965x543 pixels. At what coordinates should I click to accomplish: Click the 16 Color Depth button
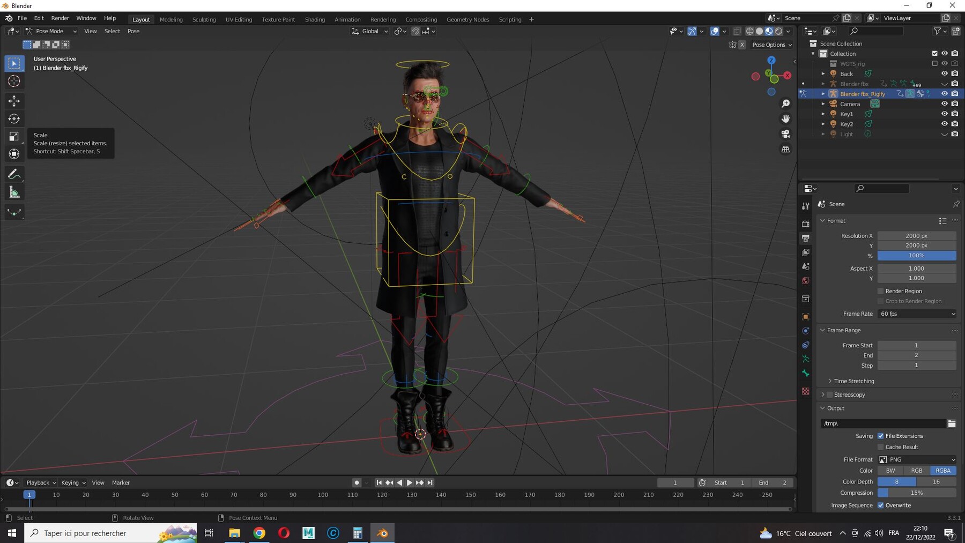tap(937, 481)
